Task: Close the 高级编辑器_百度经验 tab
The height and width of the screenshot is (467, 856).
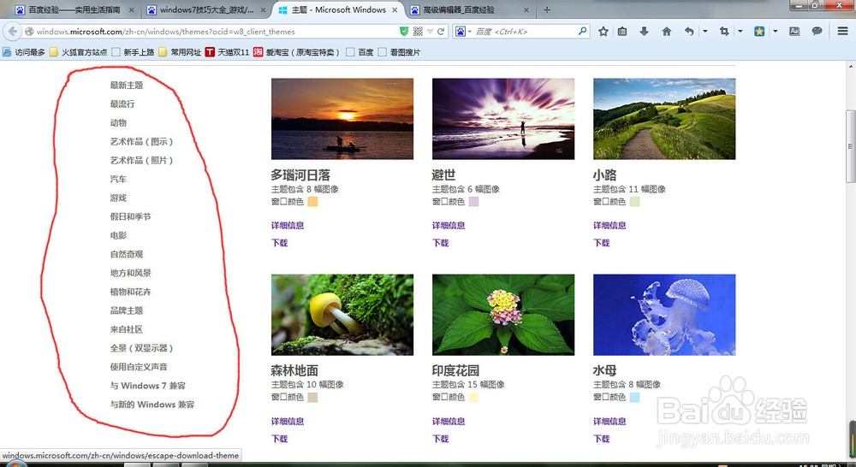Action: pyautogui.click(x=526, y=9)
